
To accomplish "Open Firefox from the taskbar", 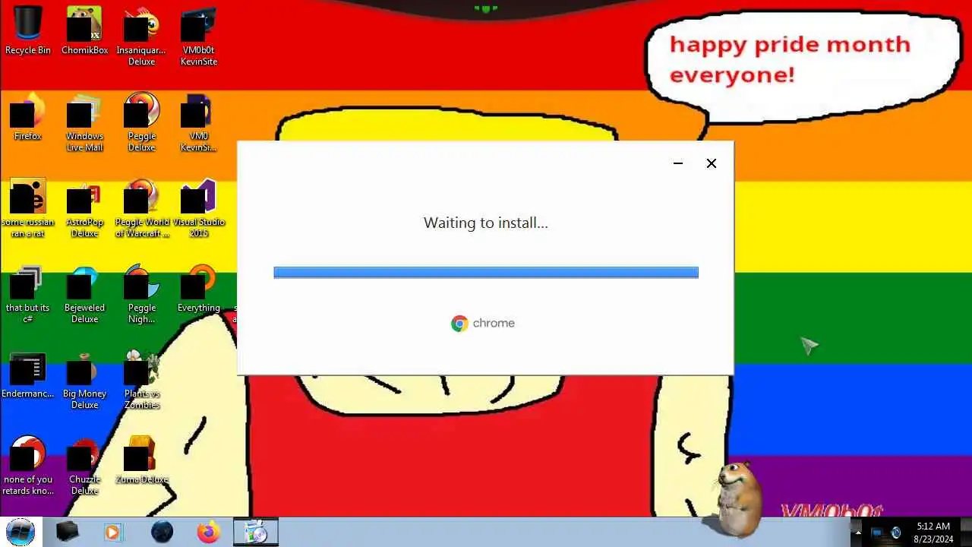I will point(208,533).
